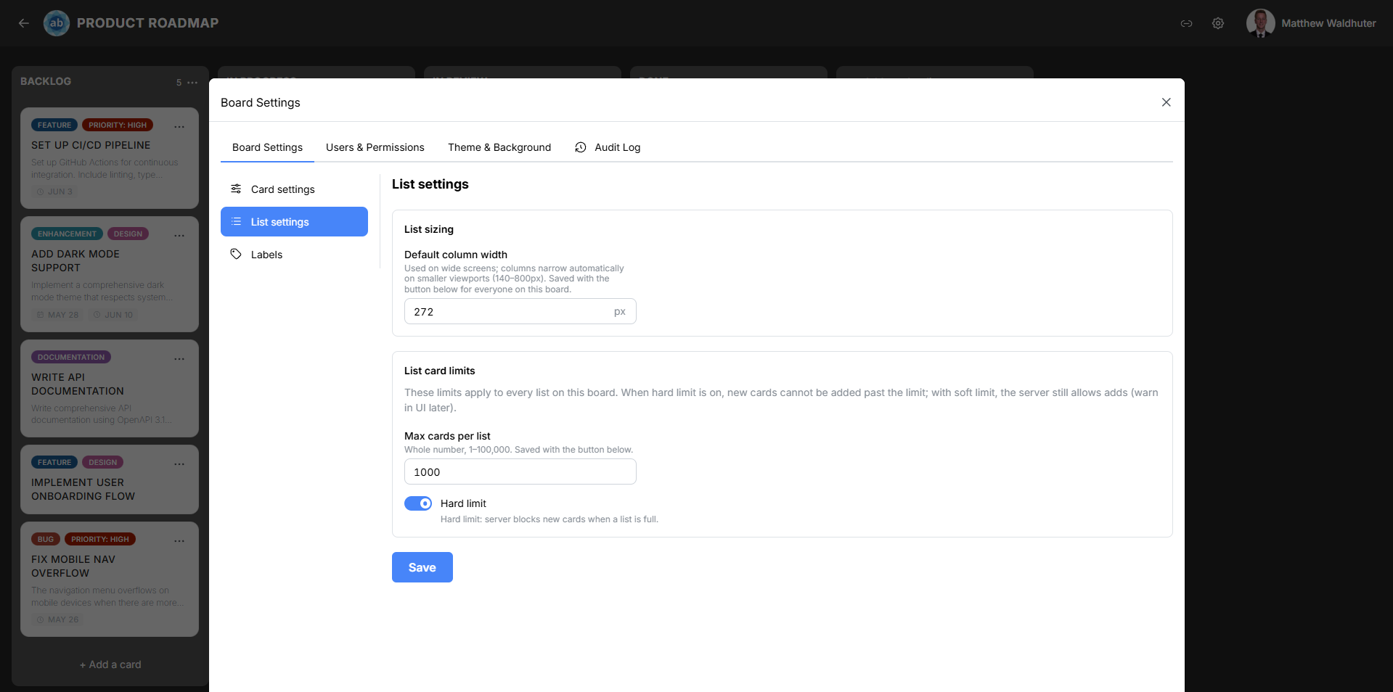The width and height of the screenshot is (1393, 692).
Task: Open Labels in the sidebar
Action: [x=294, y=255]
